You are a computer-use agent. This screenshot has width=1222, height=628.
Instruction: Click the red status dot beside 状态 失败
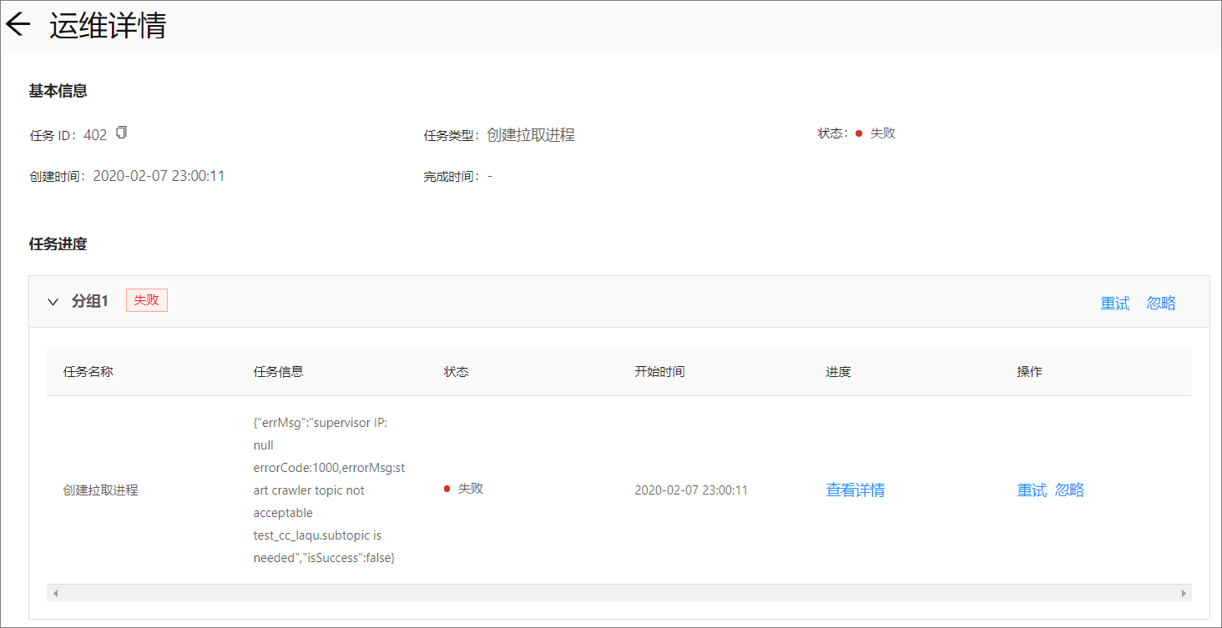coord(857,133)
